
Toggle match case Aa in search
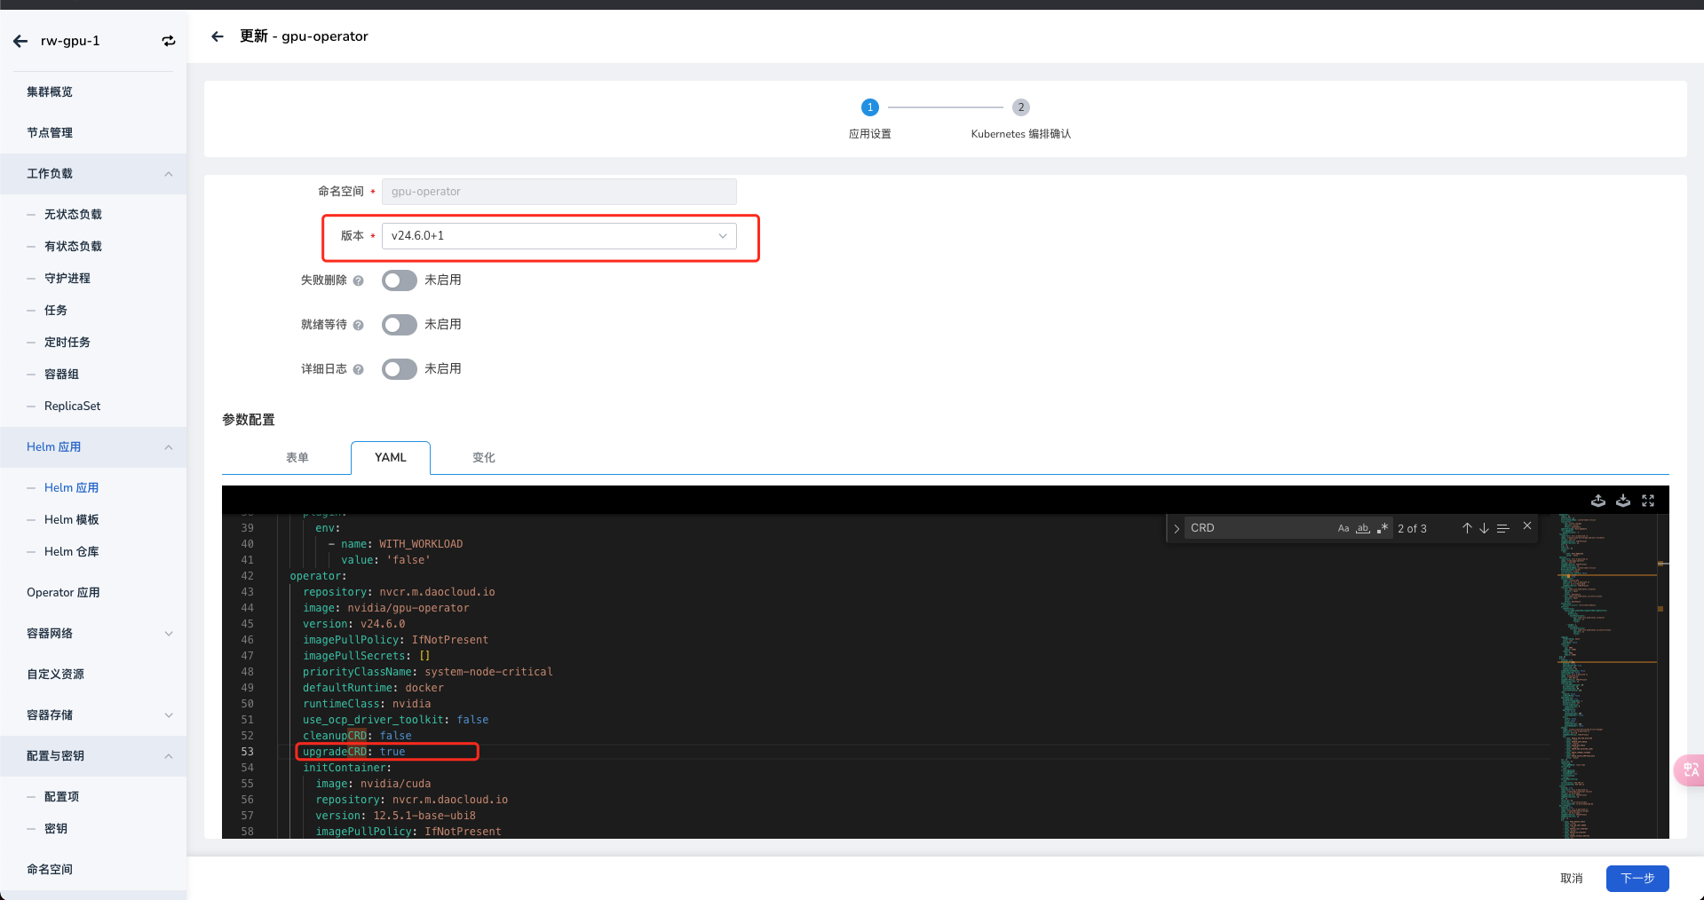click(1343, 528)
